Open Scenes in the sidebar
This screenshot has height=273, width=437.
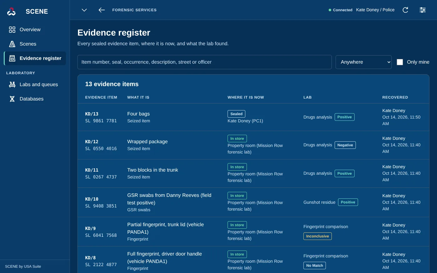tap(35, 44)
